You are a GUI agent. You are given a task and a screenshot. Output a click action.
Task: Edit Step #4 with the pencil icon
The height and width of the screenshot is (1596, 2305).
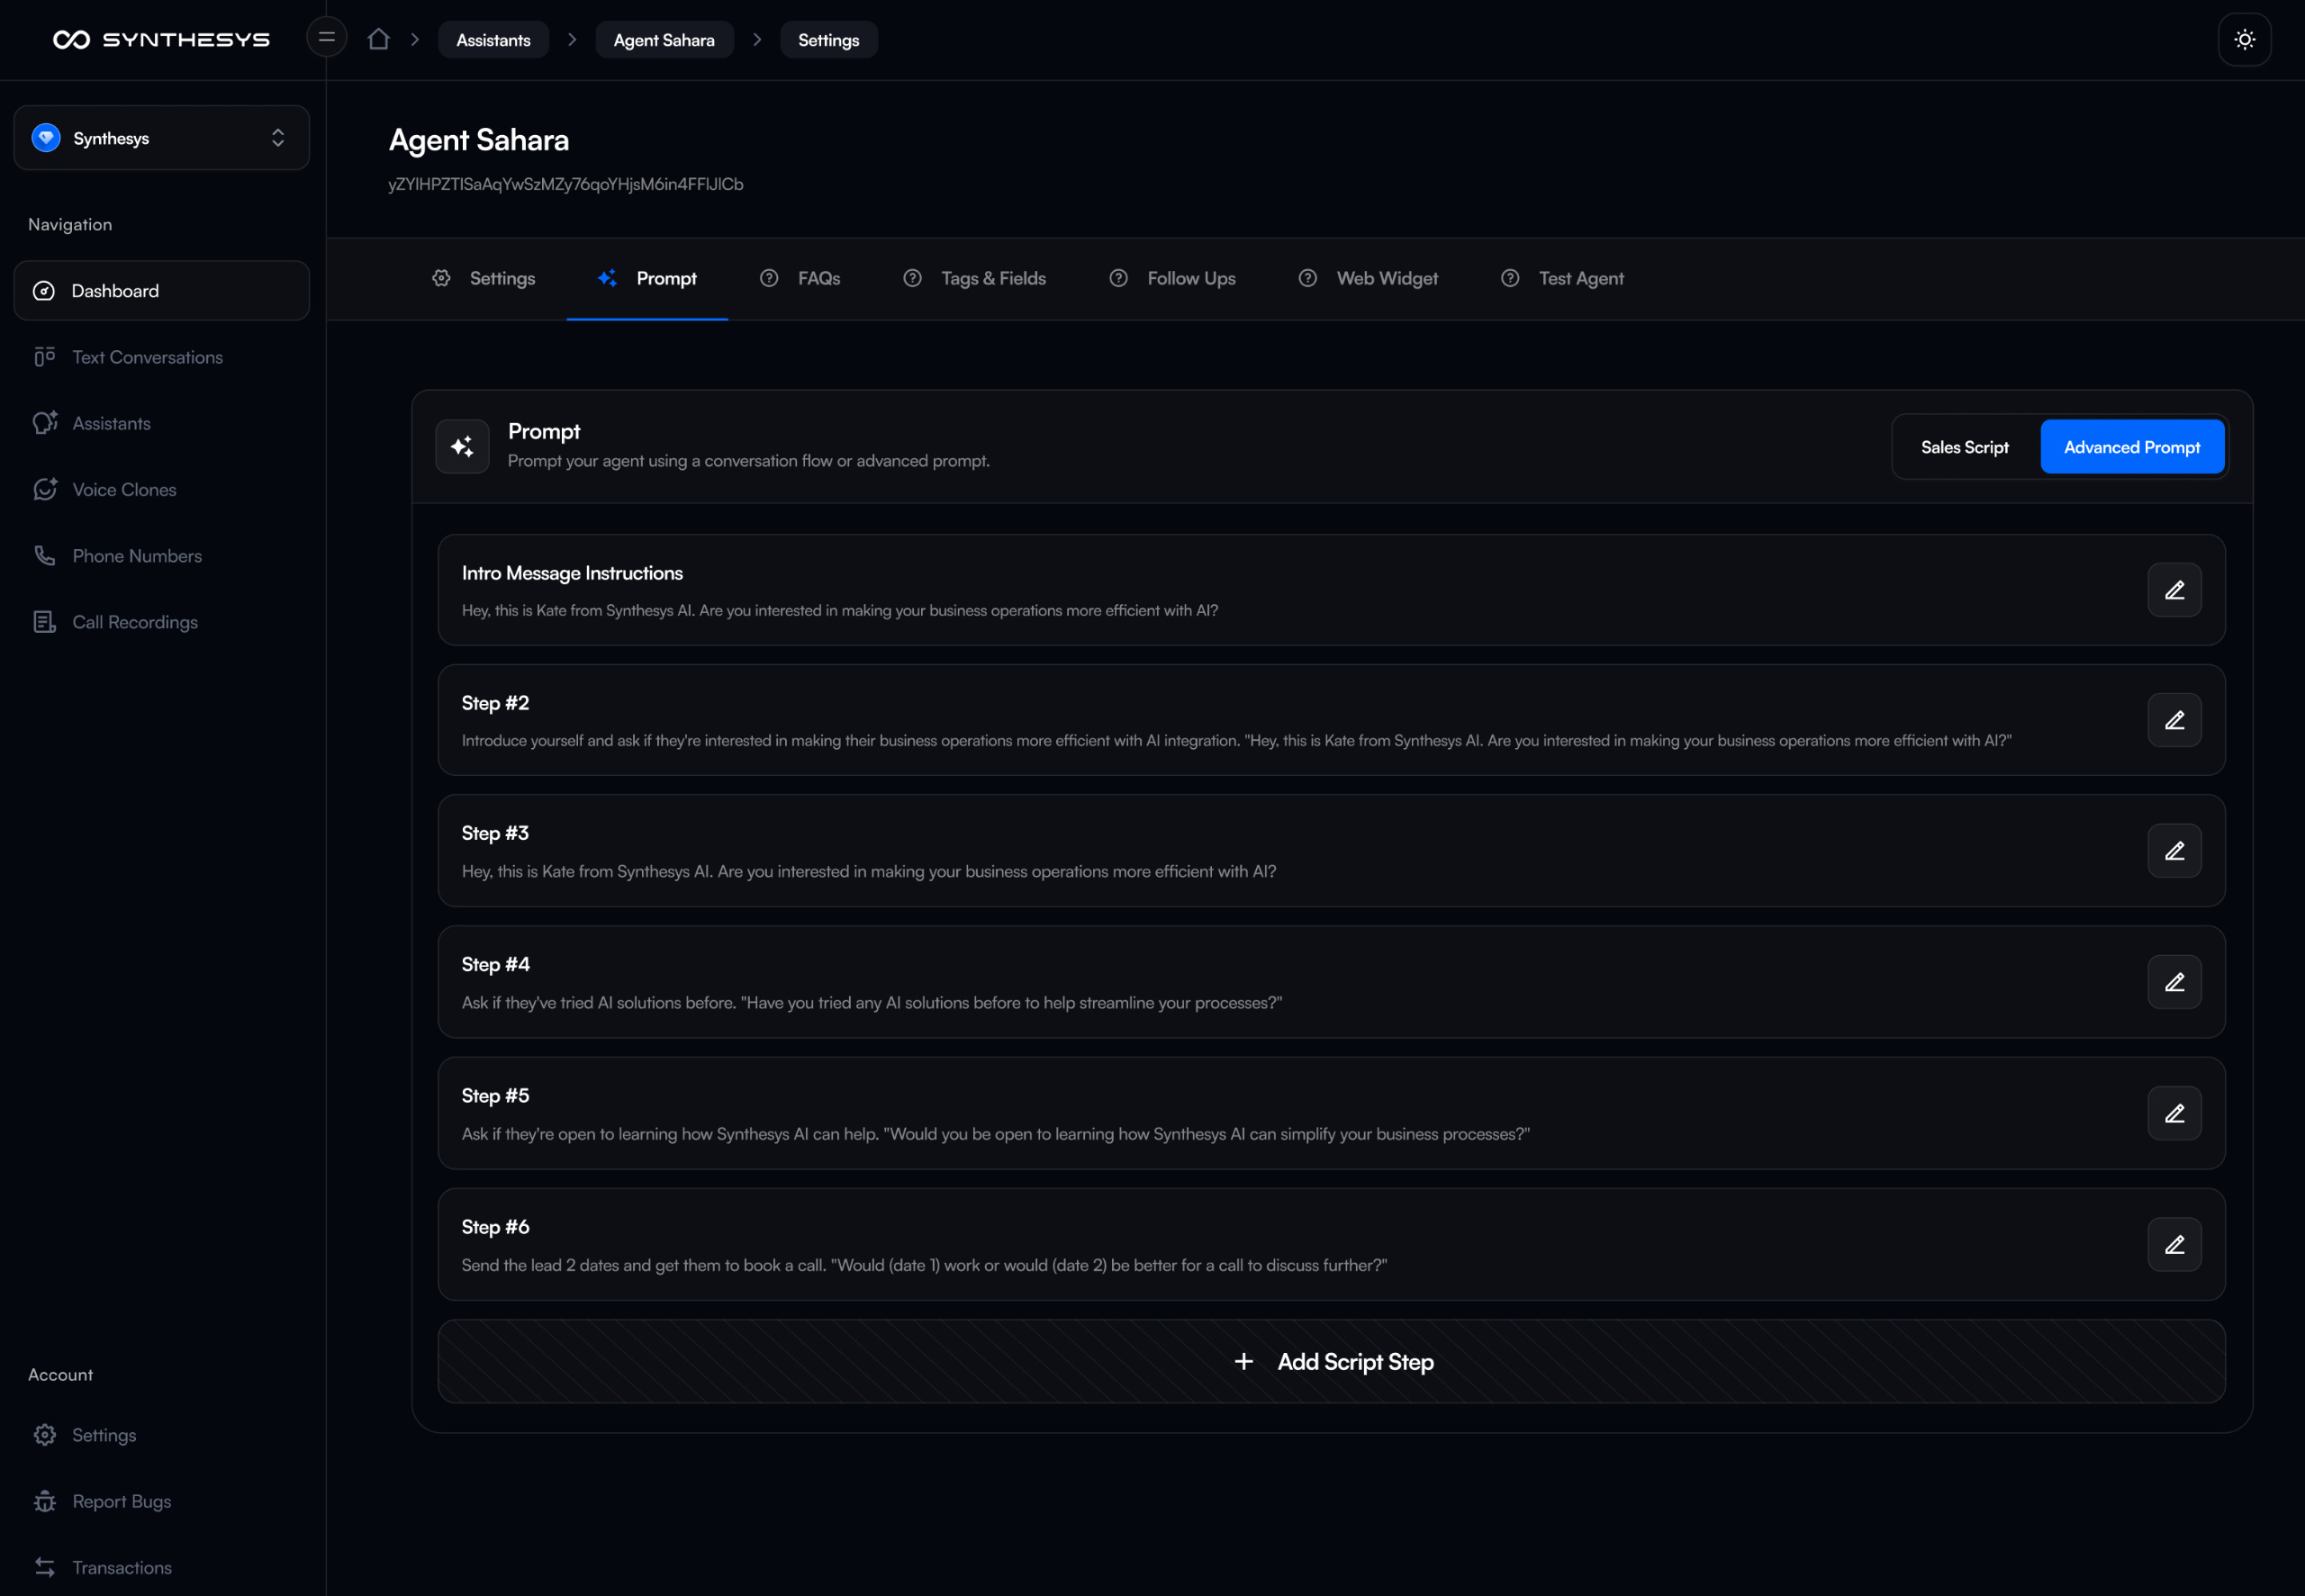click(x=2174, y=982)
